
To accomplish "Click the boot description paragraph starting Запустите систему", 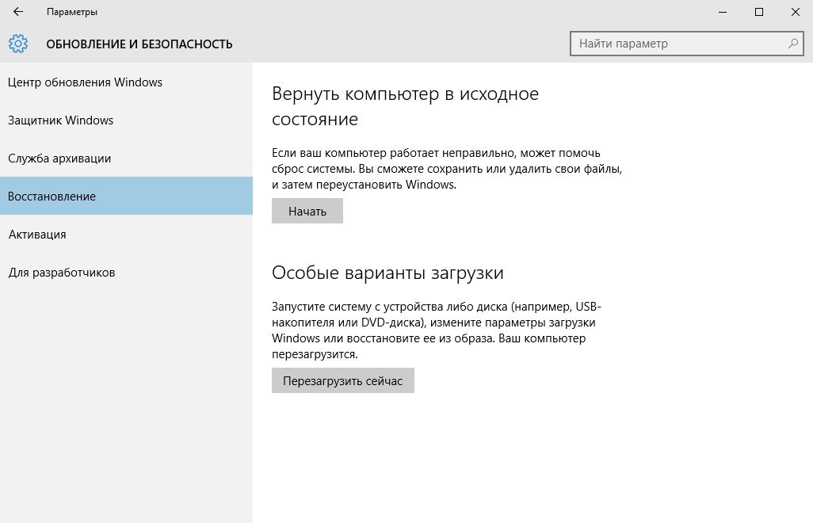I will point(437,330).
